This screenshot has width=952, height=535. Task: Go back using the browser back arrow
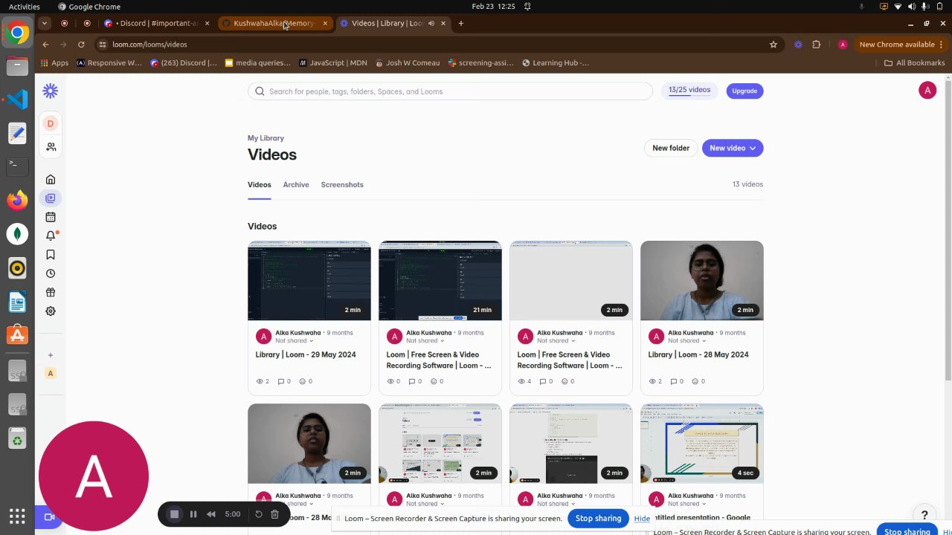(x=45, y=45)
